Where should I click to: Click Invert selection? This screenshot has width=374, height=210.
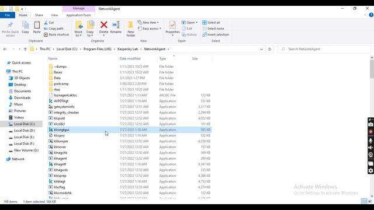click(216, 34)
